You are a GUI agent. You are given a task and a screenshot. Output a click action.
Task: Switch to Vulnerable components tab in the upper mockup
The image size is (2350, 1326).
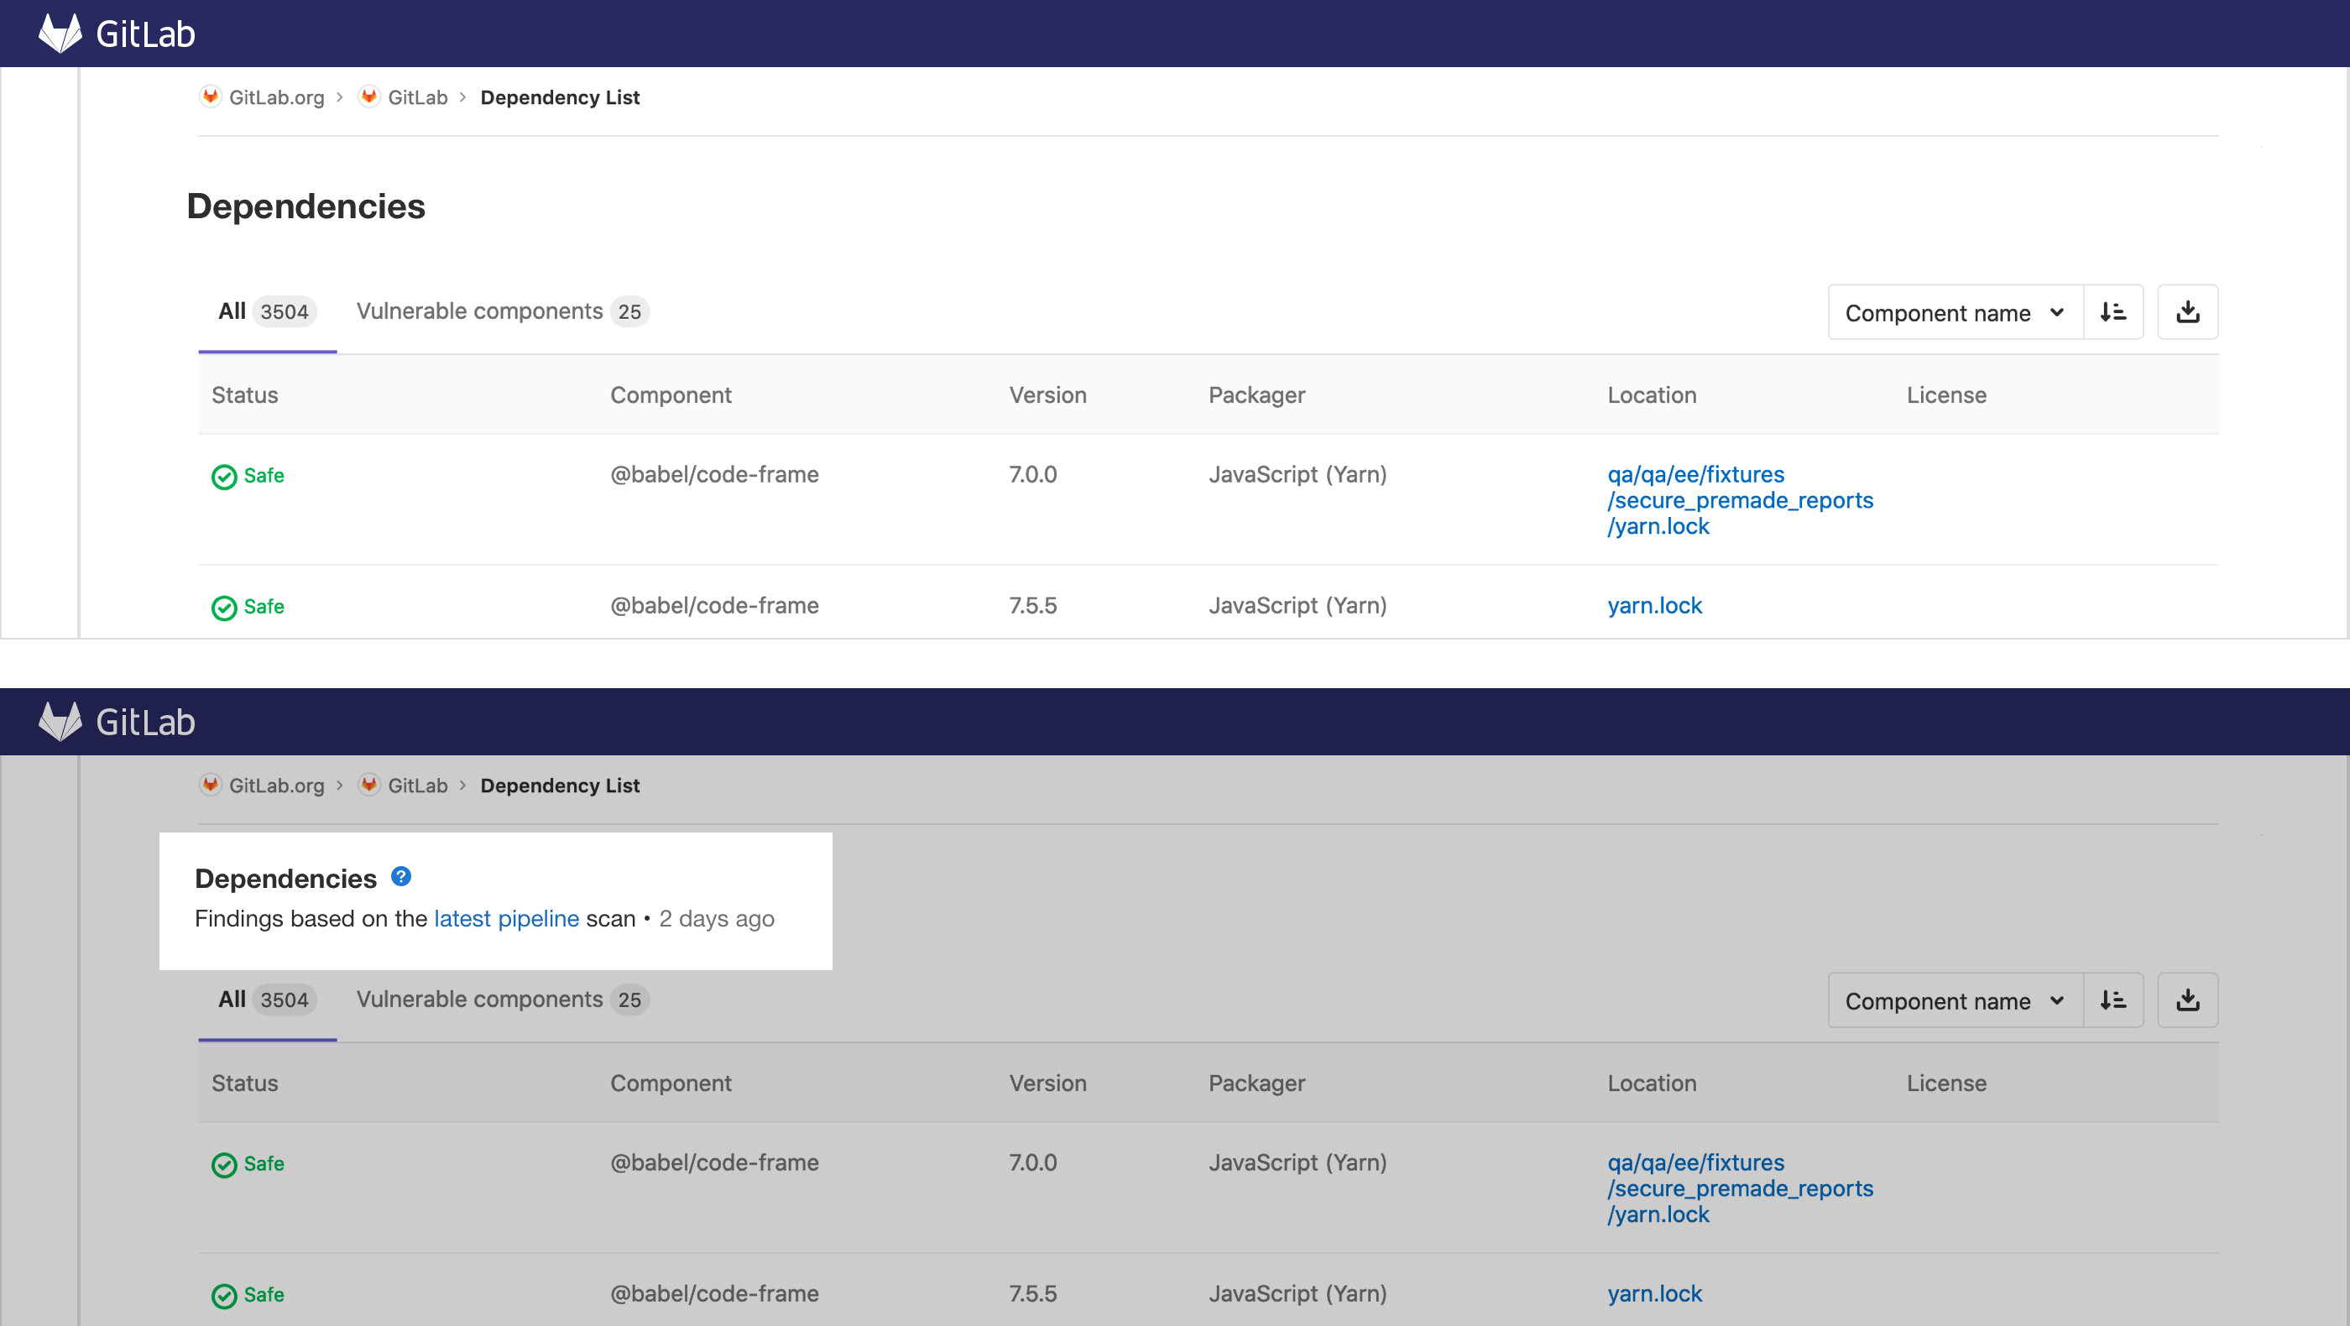pyautogui.click(x=502, y=312)
